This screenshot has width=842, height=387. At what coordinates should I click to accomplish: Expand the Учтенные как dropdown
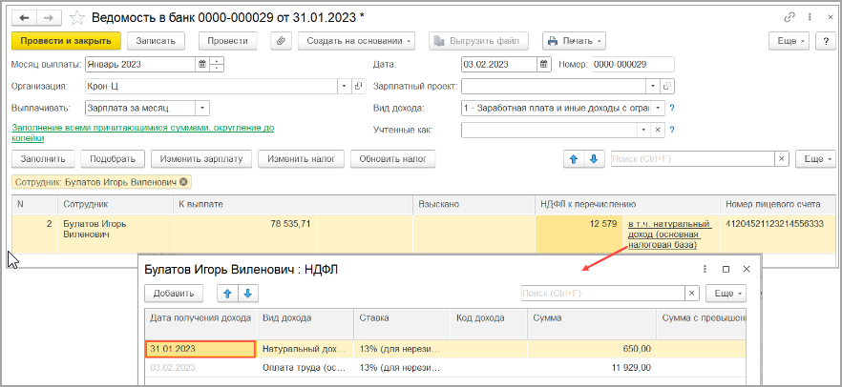click(643, 130)
